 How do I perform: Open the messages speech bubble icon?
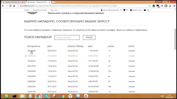tap(124, 10)
